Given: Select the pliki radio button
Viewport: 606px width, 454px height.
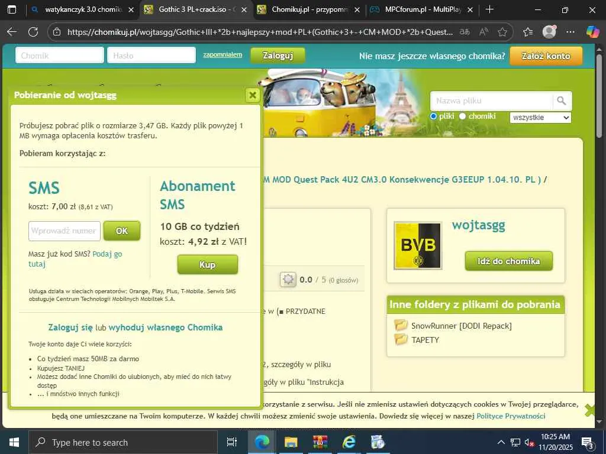Looking at the screenshot, I should (x=433, y=116).
